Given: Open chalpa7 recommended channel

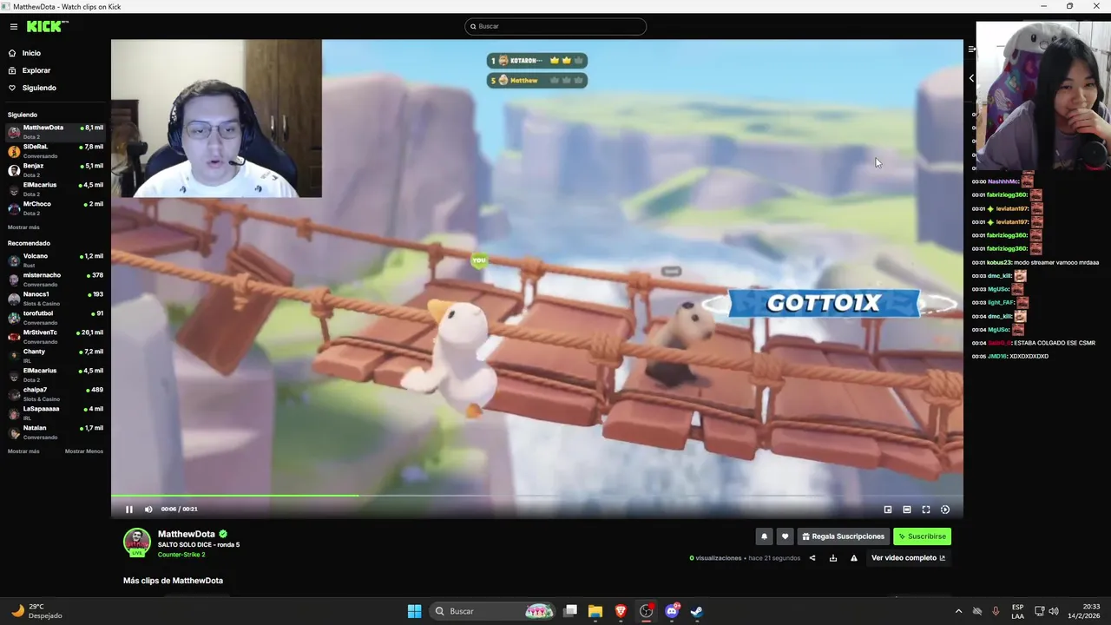Looking at the screenshot, I should point(56,394).
